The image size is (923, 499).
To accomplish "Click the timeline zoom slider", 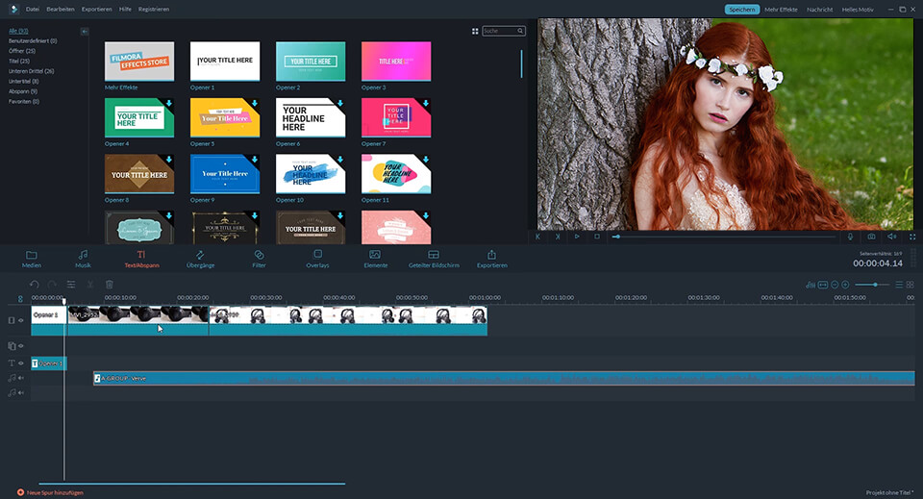I will coord(873,285).
